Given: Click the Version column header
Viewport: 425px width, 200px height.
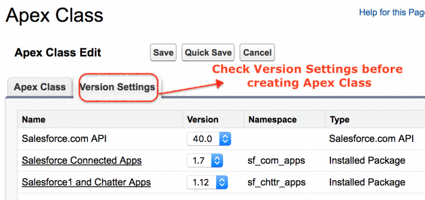Looking at the screenshot, I should tap(203, 120).
